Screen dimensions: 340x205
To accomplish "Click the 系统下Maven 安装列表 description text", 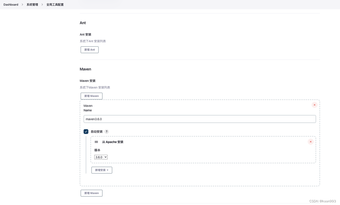I will (x=95, y=87).
